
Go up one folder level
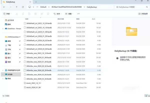[16, 7]
